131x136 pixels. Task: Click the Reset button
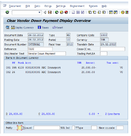[x=58, y=28]
